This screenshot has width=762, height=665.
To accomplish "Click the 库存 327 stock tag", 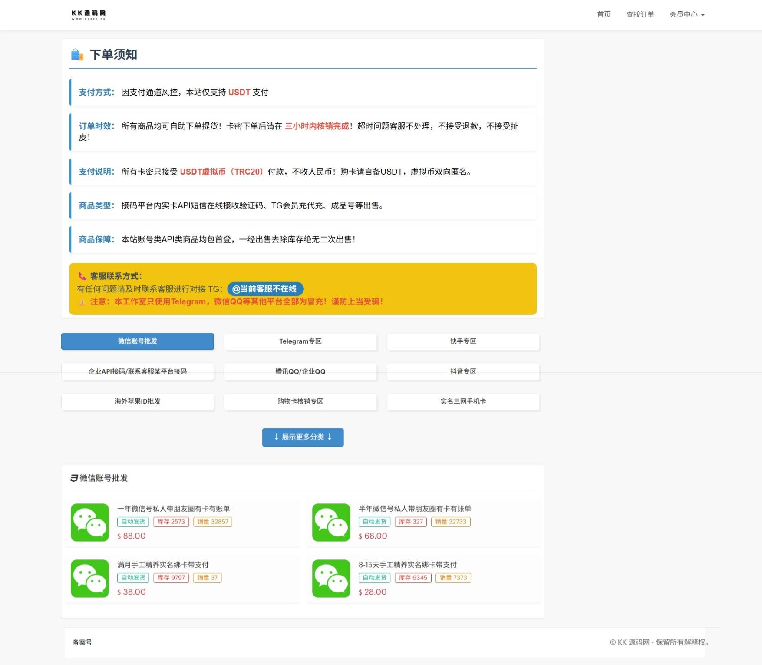I will click(x=411, y=522).
